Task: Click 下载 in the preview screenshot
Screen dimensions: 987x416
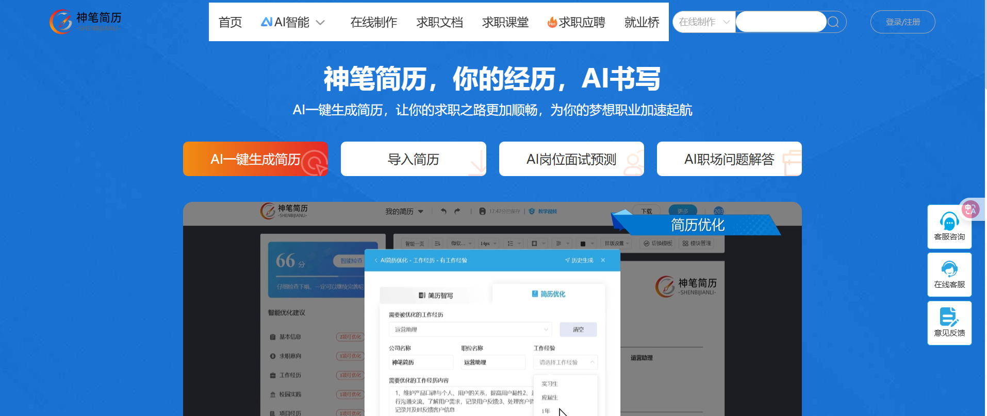Action: point(647,211)
